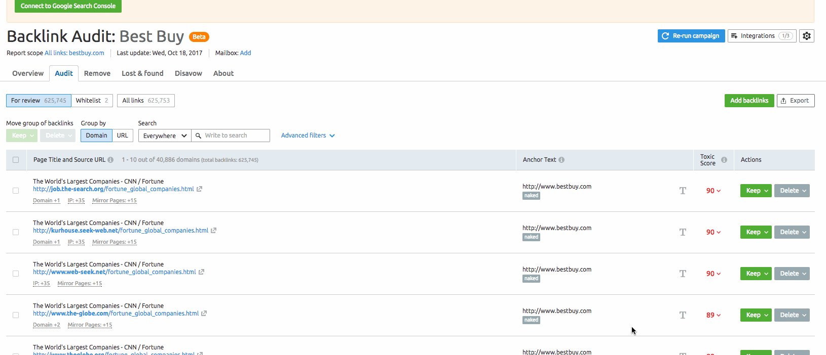Click Add backlinks button

point(749,101)
